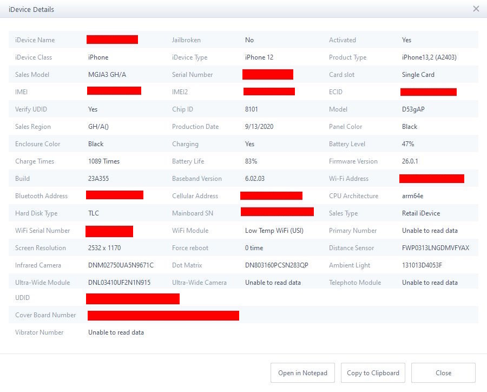The height and width of the screenshot is (392, 487).
Task: Click the WiFi Module value Low Temp WiFi (USI)
Action: pos(274,231)
